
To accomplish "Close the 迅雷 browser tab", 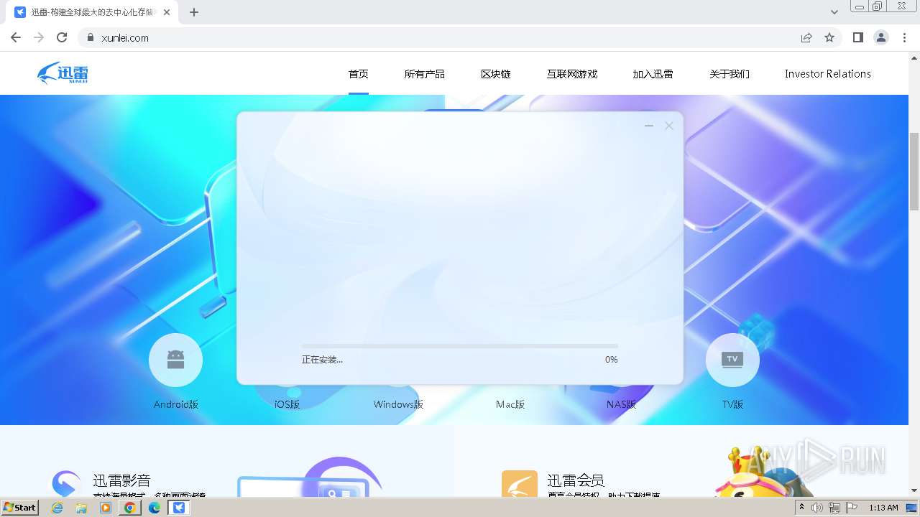I will (x=167, y=12).
